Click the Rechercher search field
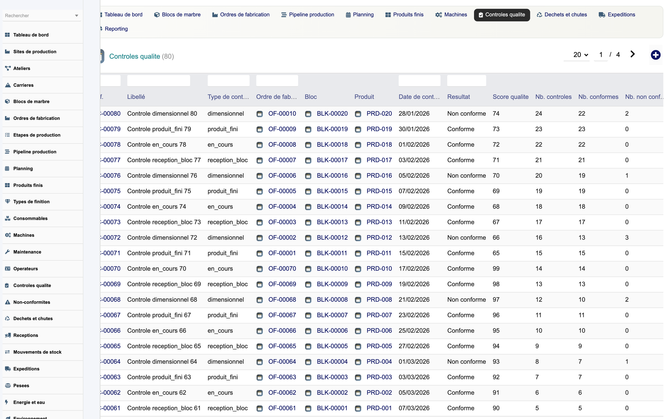This screenshot has width=670, height=419. [x=38, y=16]
